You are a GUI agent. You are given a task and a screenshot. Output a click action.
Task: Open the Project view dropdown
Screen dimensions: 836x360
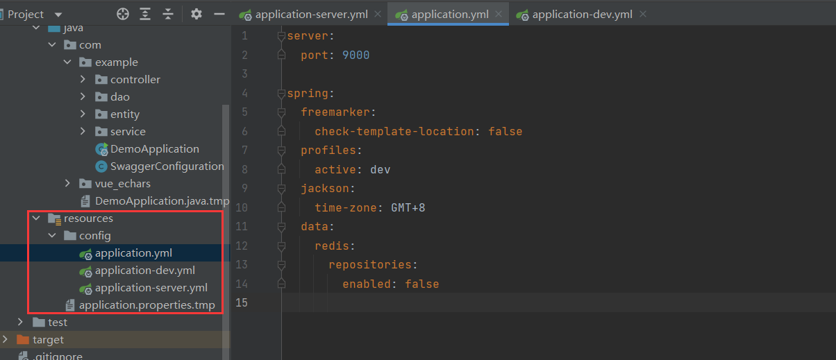tap(58, 14)
